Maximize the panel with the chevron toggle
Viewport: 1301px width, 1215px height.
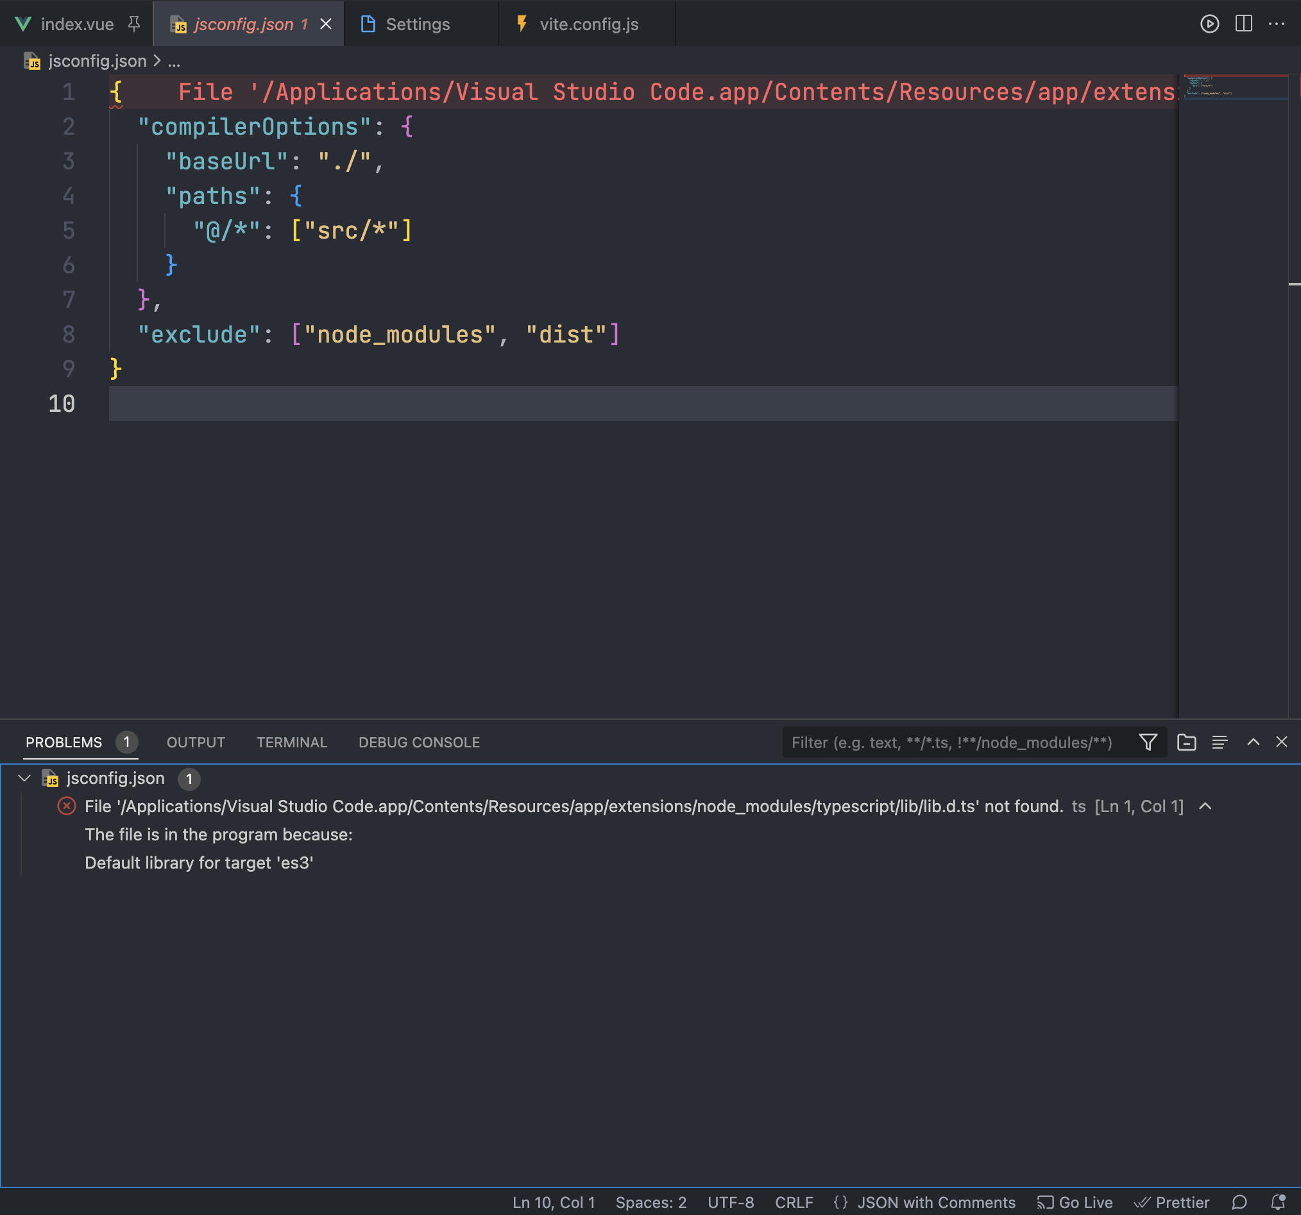pos(1254,742)
